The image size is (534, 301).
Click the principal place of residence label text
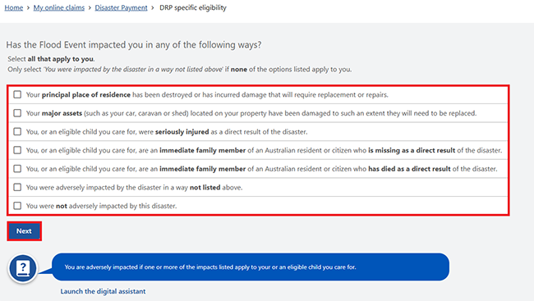tap(207, 94)
